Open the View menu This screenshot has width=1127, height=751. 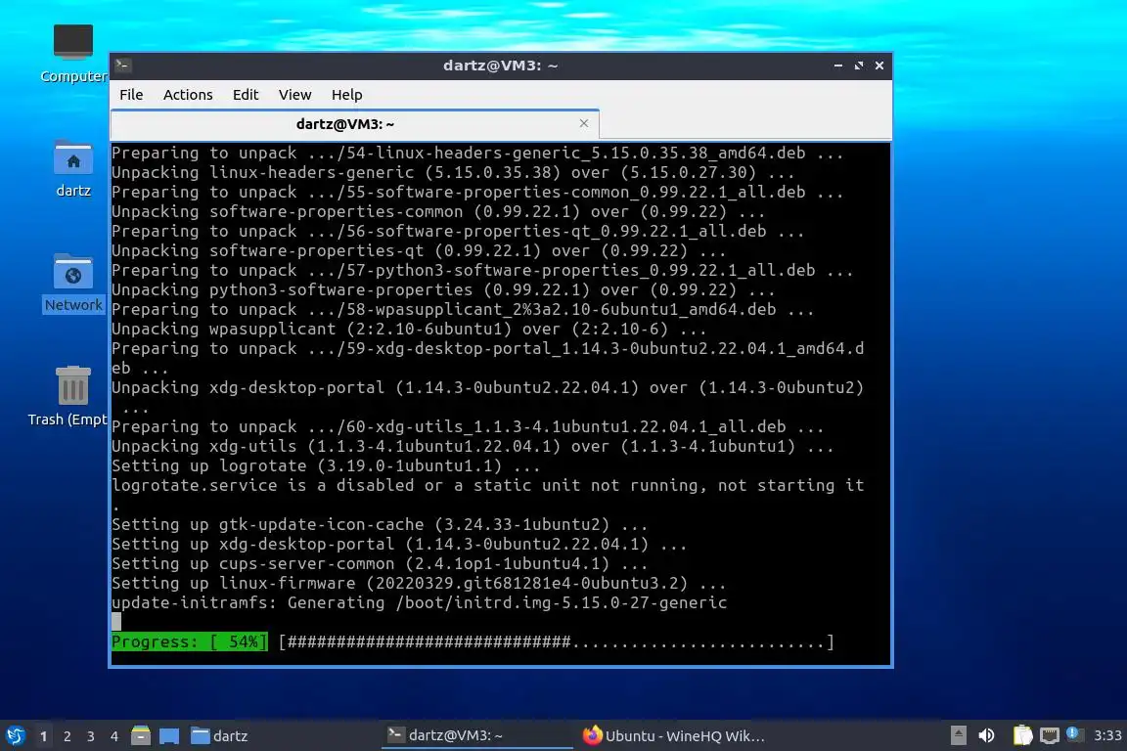[x=294, y=95]
